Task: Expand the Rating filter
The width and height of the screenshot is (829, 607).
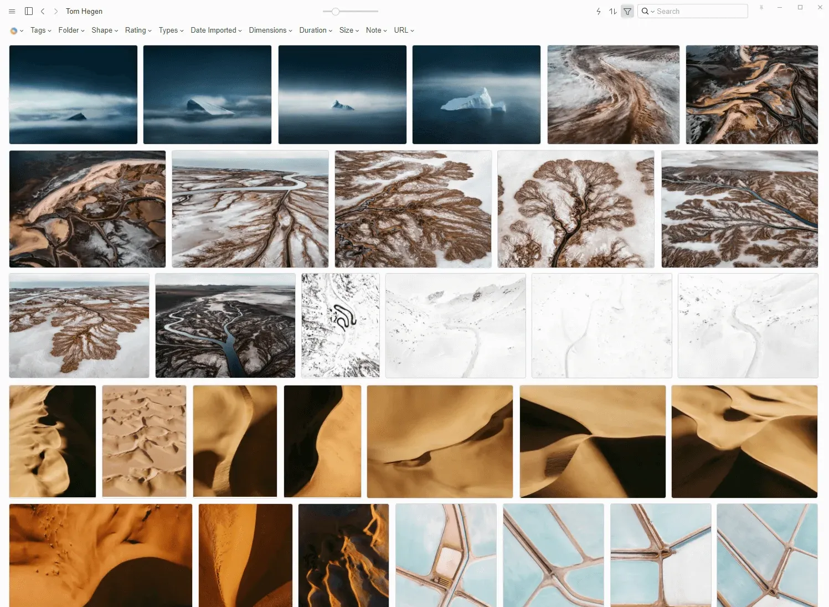Action: click(x=138, y=30)
